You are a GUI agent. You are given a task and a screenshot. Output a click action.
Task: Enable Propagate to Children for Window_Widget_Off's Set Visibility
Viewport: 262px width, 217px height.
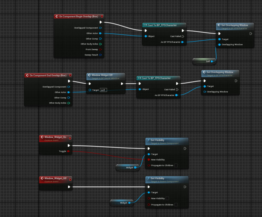click(x=176, y=205)
